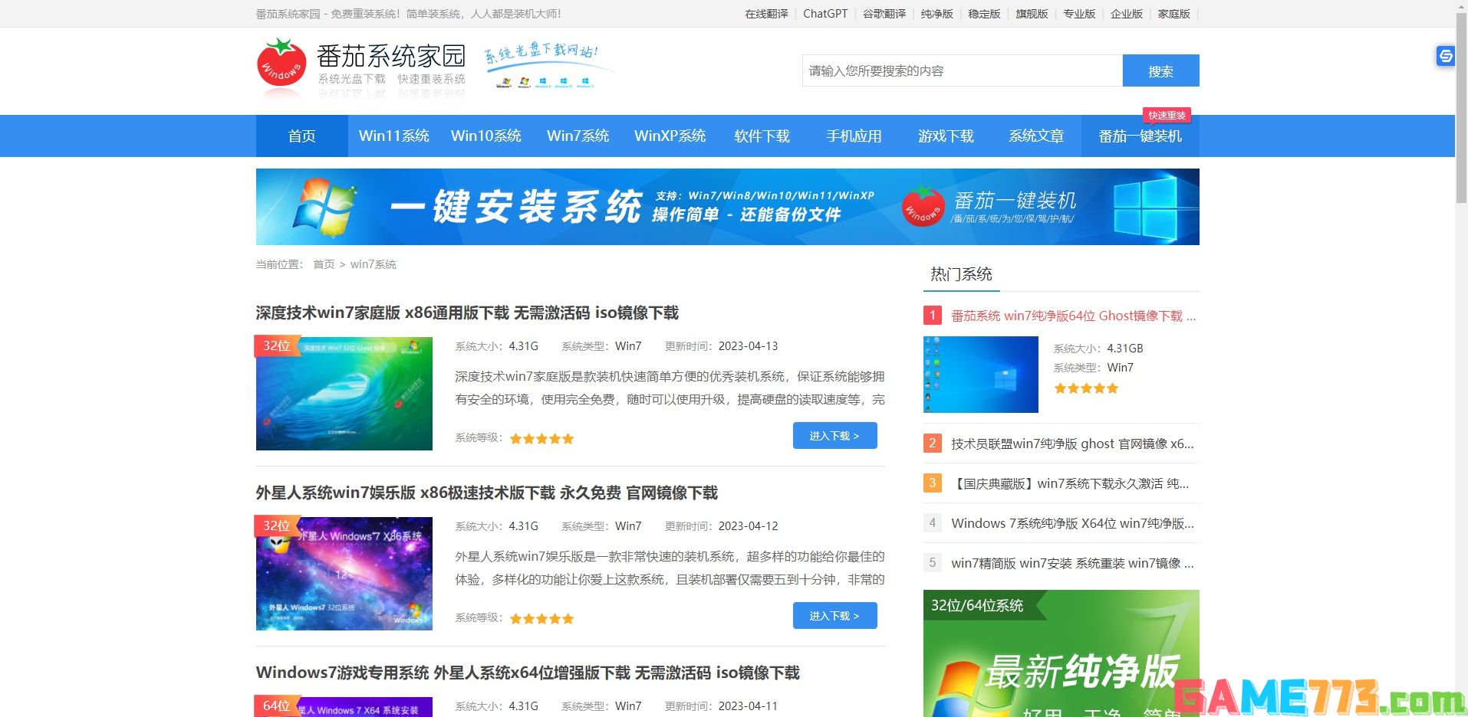Open hot item Windows 7系统纯净版 X64位

[1072, 523]
